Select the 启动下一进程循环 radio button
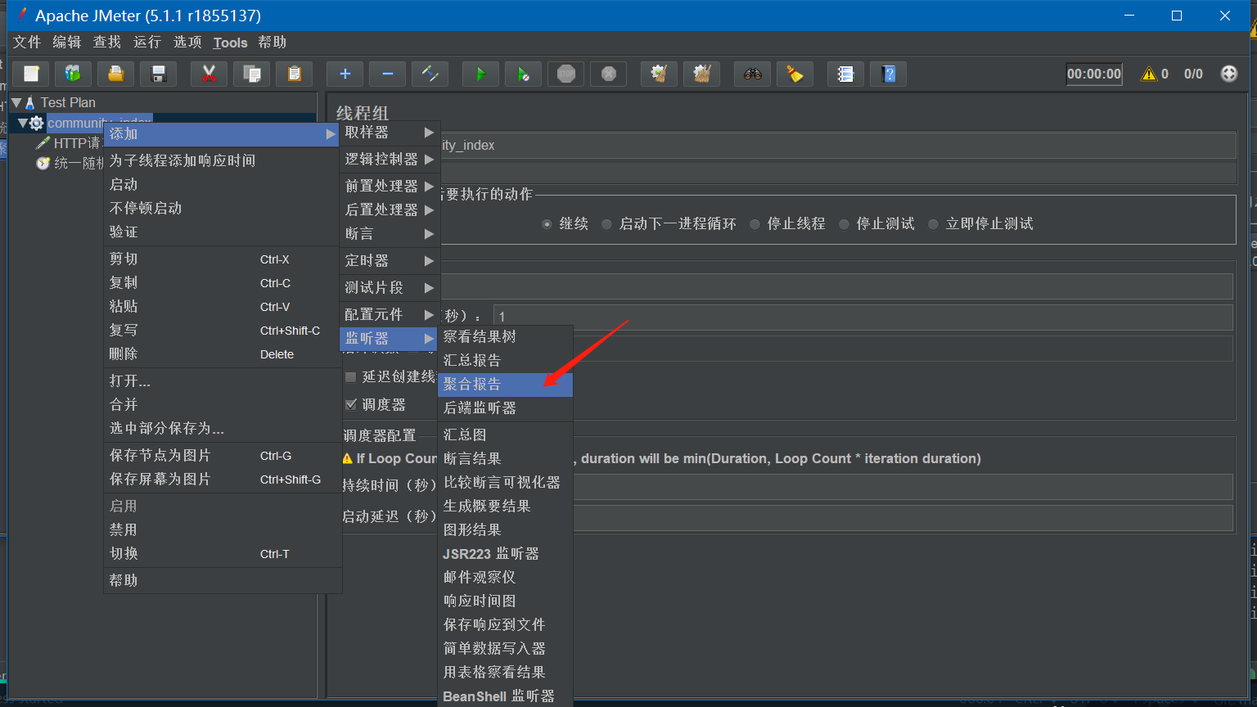This screenshot has width=1257, height=707. pos(606,224)
